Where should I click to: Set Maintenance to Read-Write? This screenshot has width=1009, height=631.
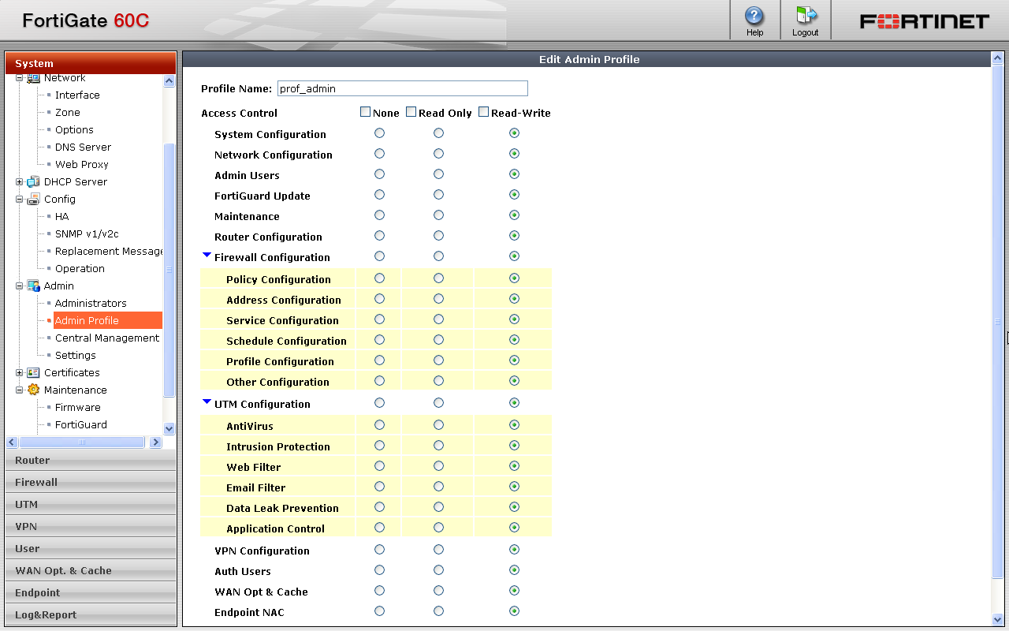click(x=514, y=215)
